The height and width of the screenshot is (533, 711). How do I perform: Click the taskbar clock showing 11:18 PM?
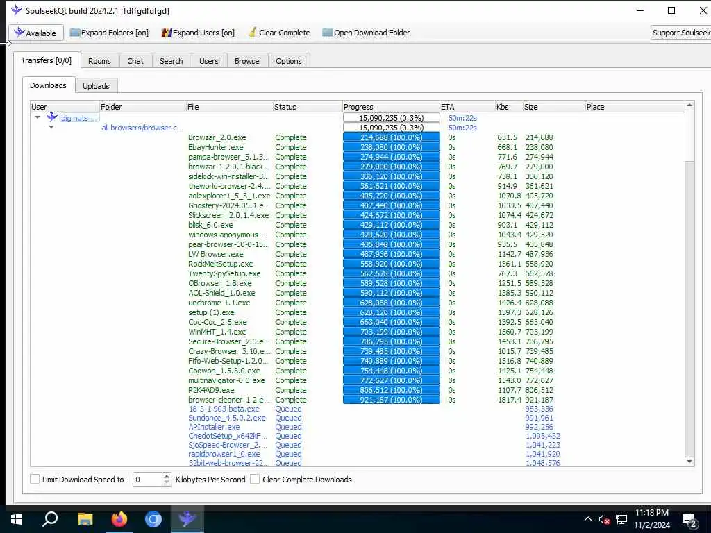tap(651, 519)
